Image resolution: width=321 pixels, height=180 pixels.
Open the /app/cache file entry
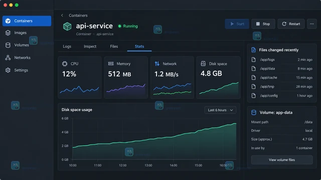point(282,77)
